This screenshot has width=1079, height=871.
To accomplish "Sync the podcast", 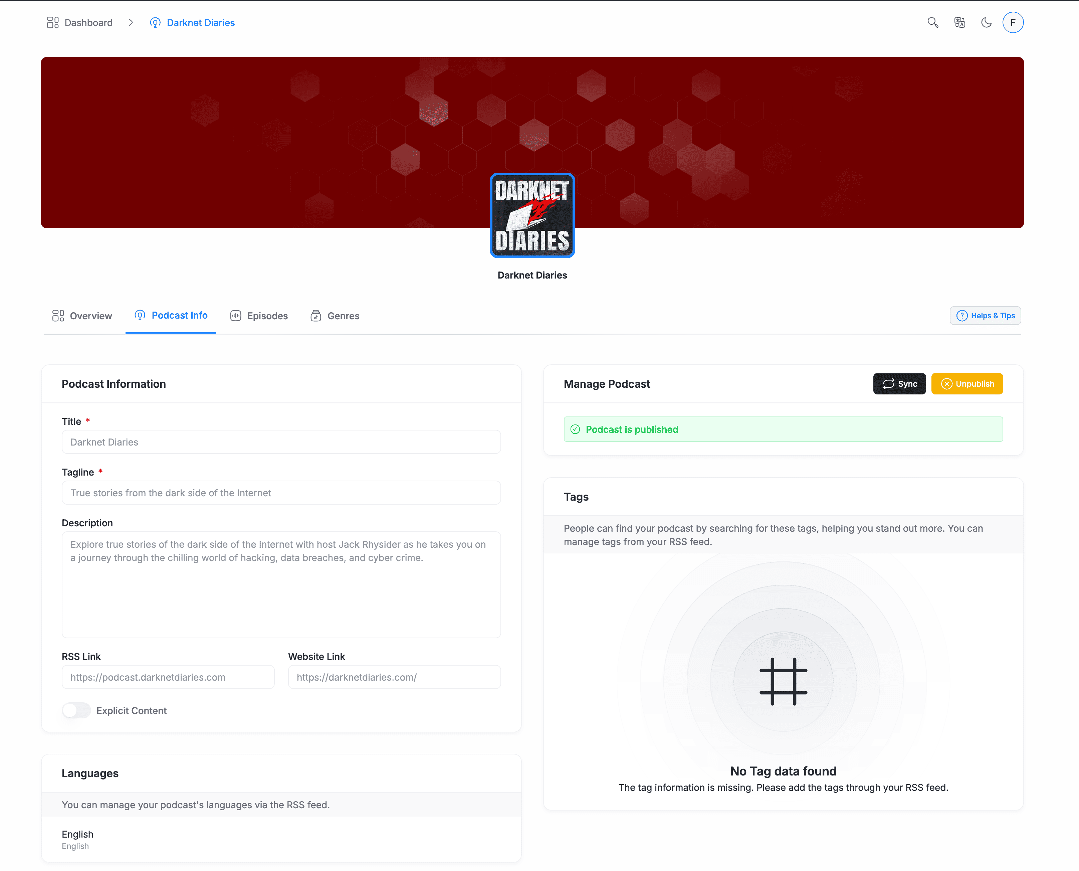I will coord(899,384).
